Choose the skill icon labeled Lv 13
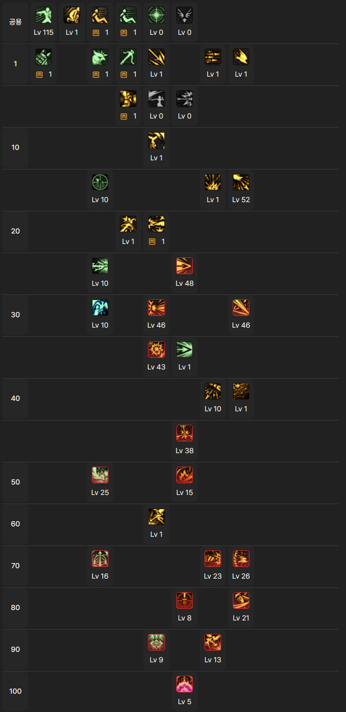This screenshot has width=346, height=712. pos(213,643)
